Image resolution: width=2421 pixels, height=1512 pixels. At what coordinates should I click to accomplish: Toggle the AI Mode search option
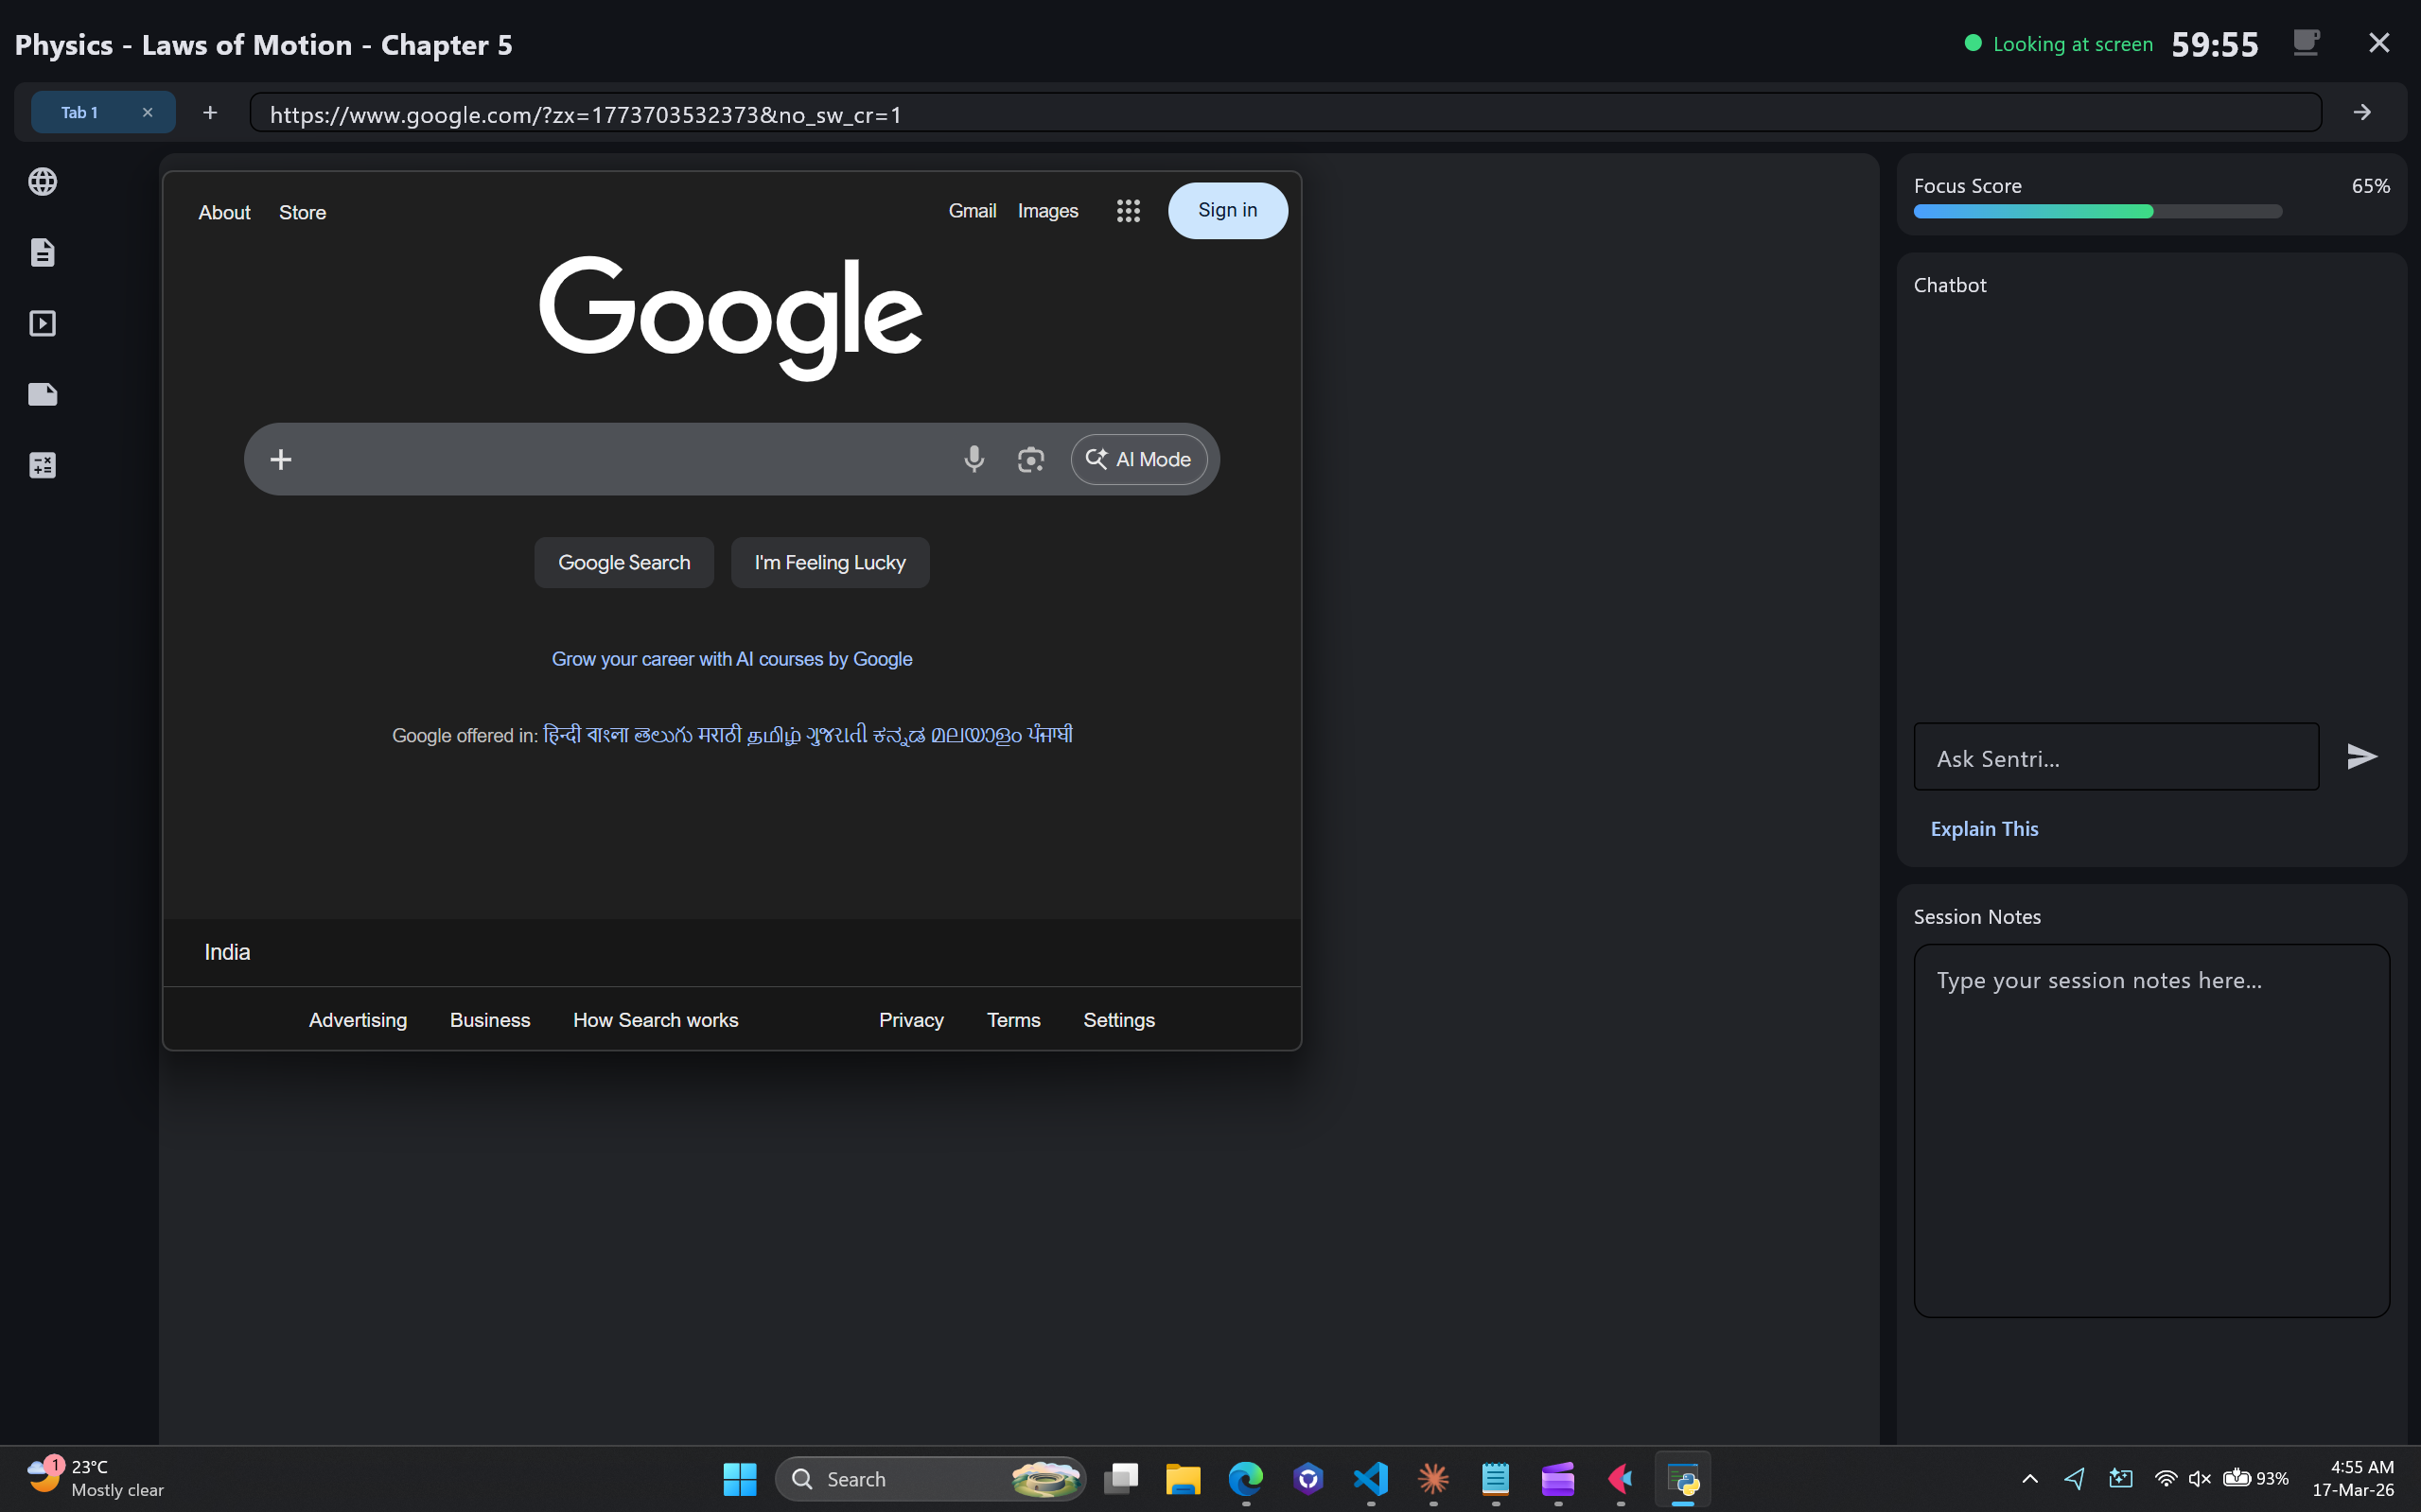(x=1138, y=459)
